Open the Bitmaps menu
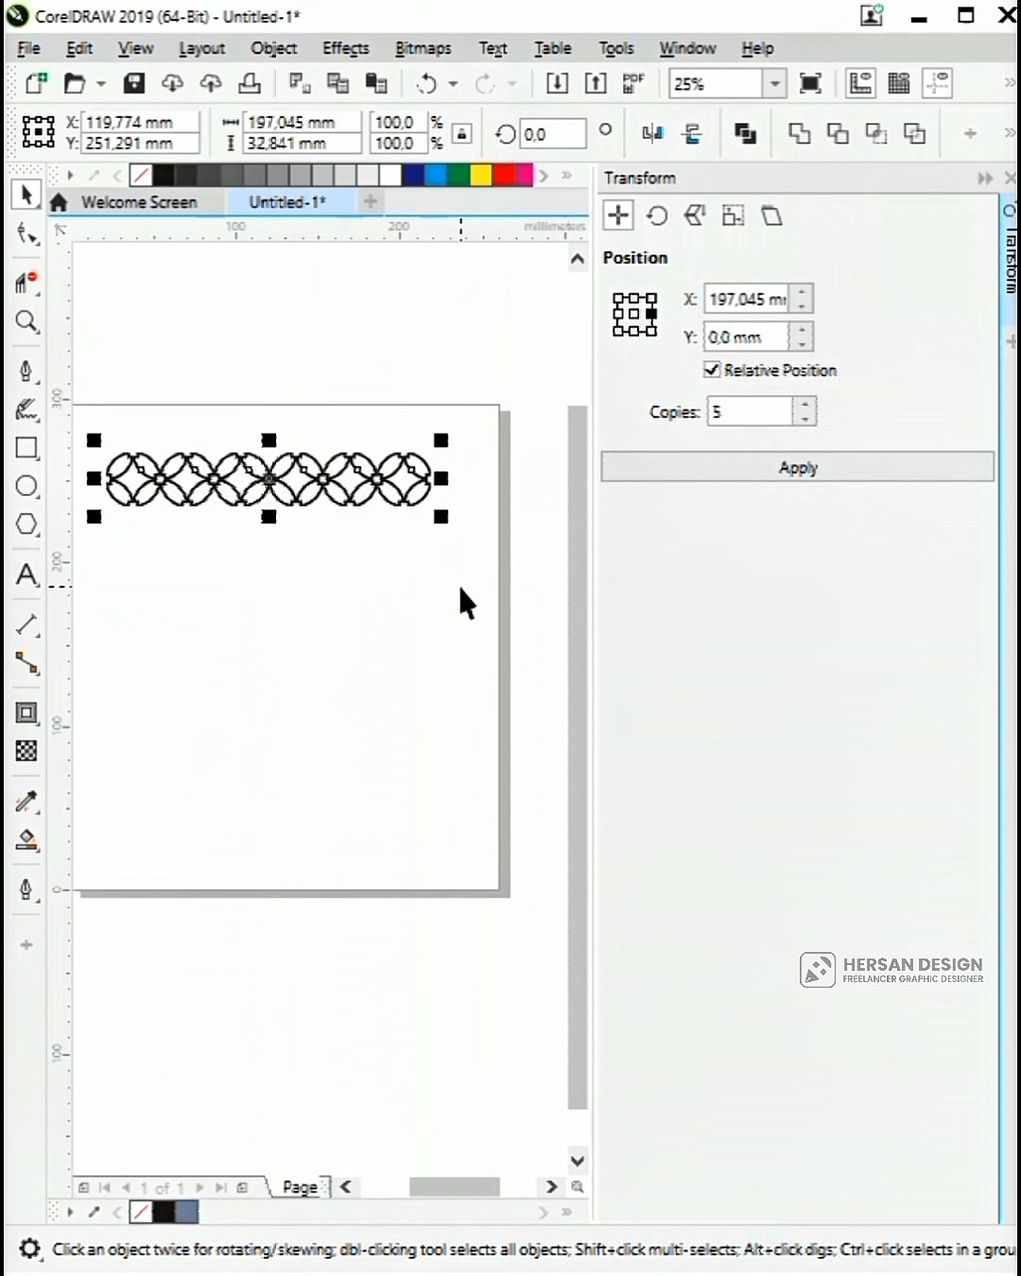 (424, 48)
